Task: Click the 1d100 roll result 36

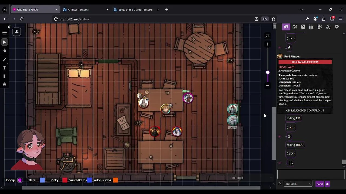Action: pos(290,163)
